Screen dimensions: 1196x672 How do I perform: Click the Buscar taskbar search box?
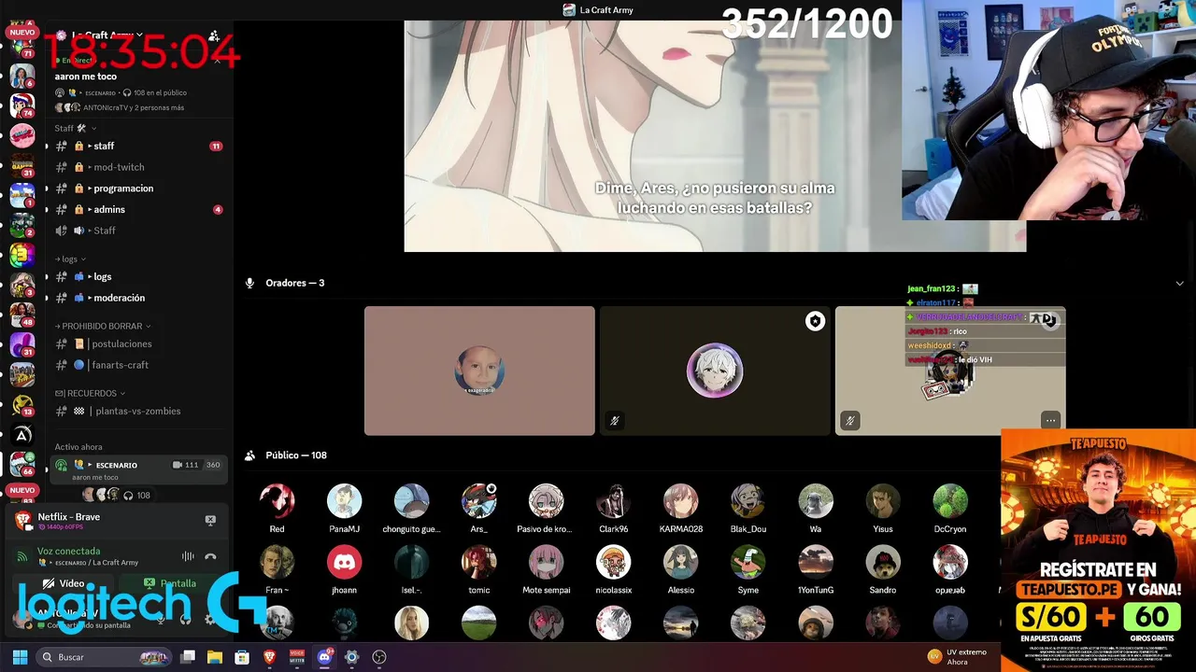coord(105,657)
